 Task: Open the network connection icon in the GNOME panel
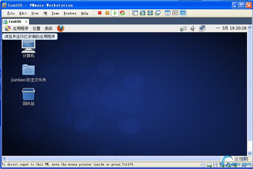tap(202, 28)
